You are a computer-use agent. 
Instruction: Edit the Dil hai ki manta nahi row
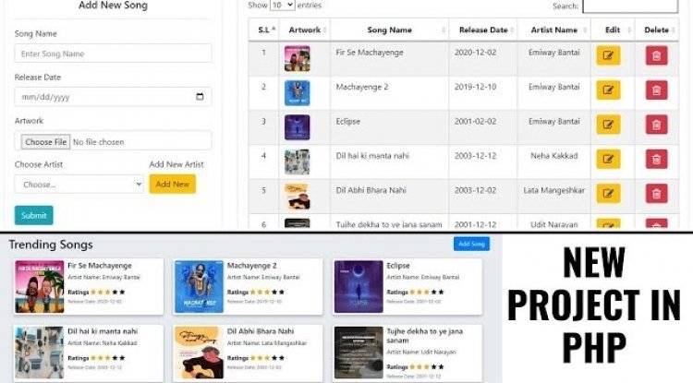click(608, 159)
